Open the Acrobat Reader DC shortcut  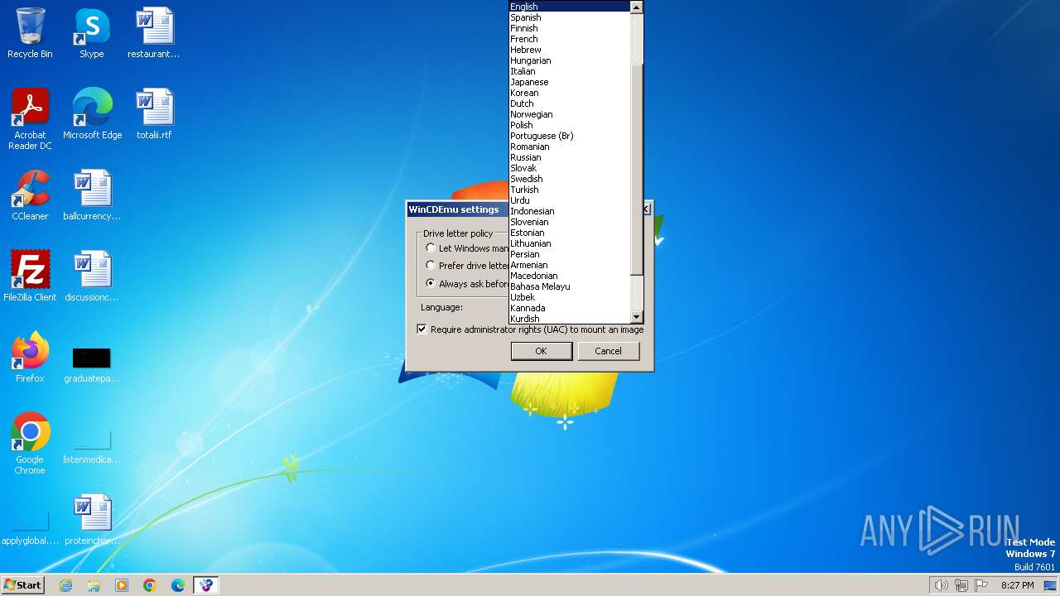30,119
